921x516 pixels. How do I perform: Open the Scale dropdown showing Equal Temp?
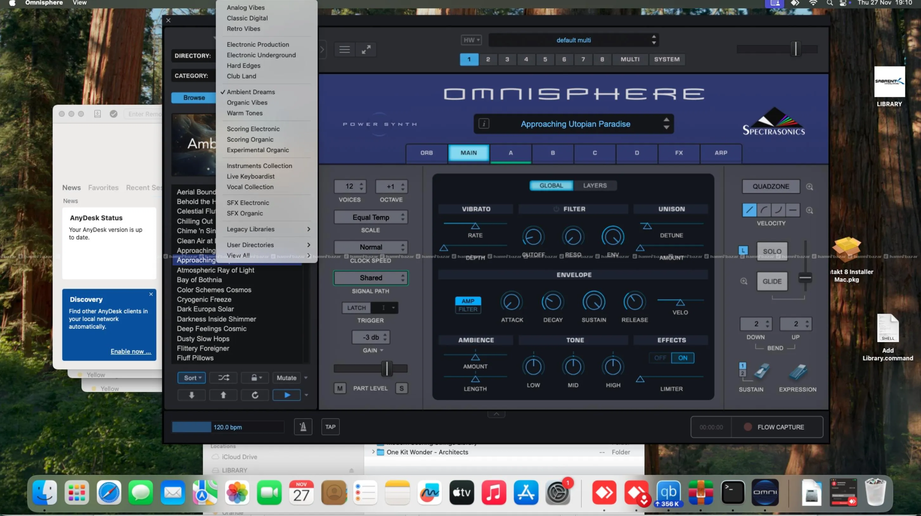pyautogui.click(x=371, y=217)
